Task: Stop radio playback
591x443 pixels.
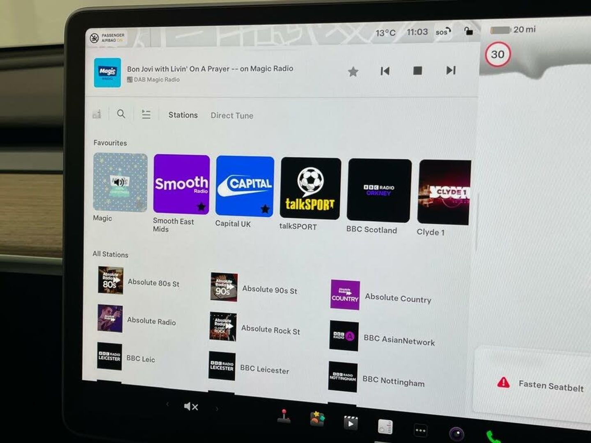Action: [417, 71]
